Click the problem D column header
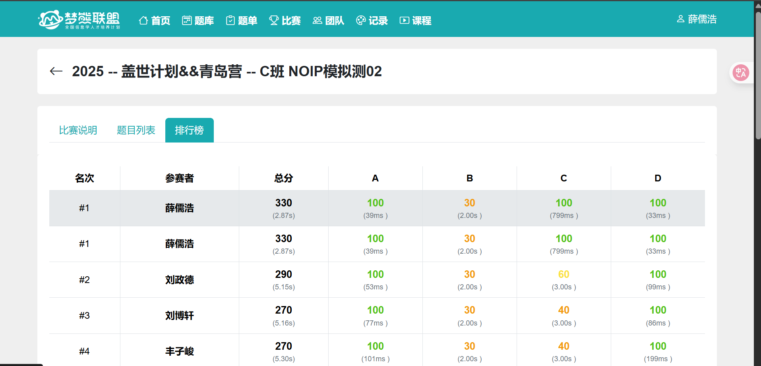The image size is (761, 366). pyautogui.click(x=658, y=178)
